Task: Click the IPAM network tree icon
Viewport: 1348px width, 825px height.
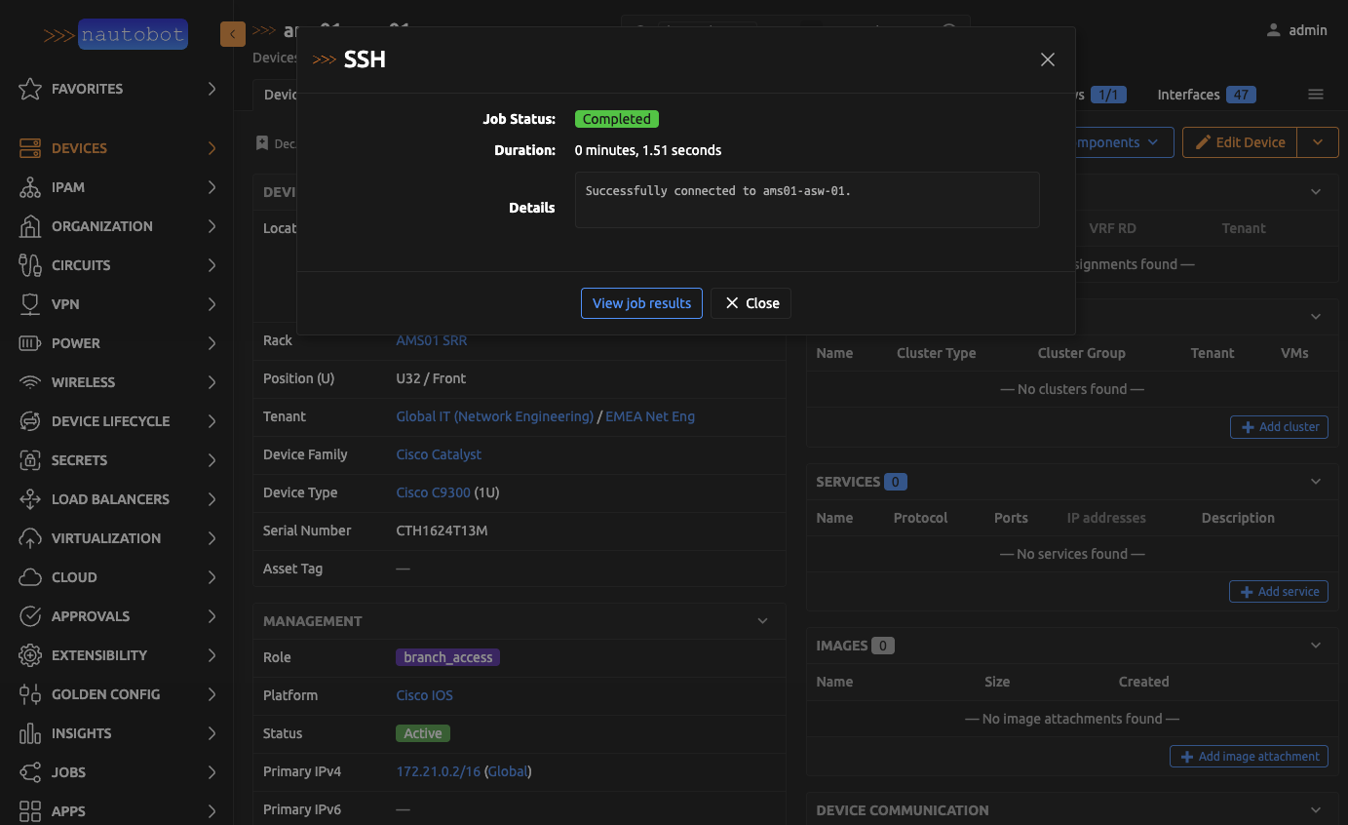Action: [30, 187]
